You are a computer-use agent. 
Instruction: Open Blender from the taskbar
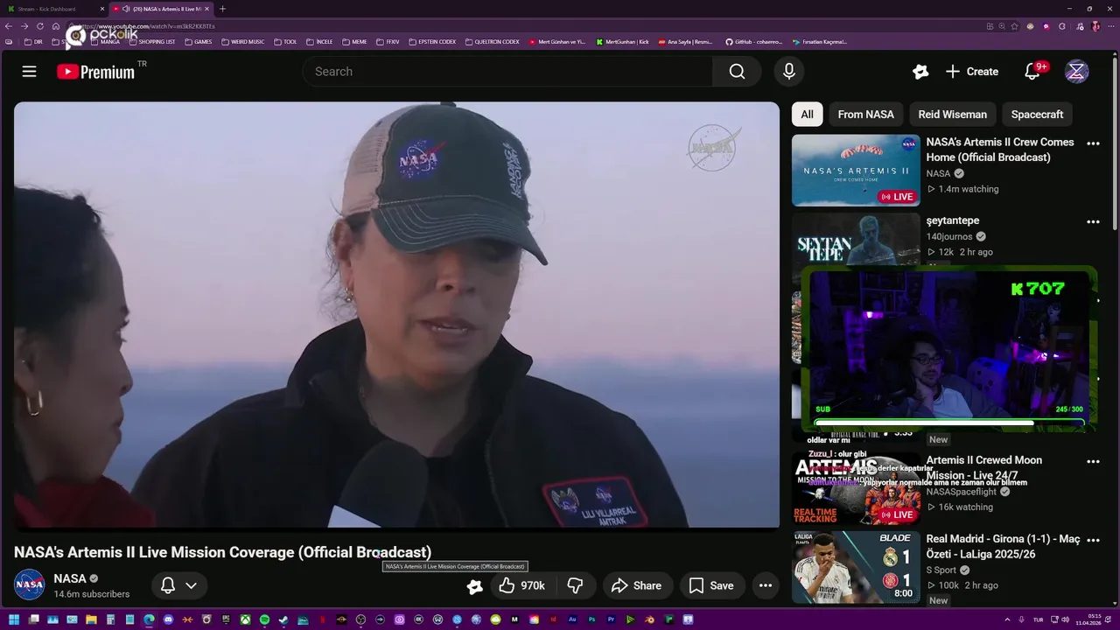pos(651,619)
